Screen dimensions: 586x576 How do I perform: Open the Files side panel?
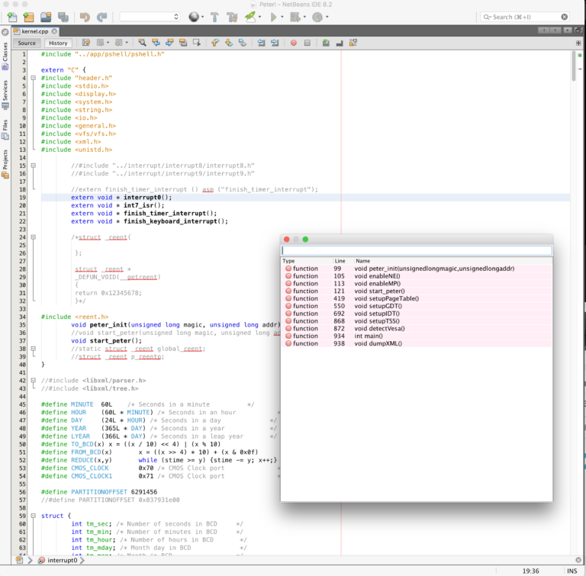(5, 130)
